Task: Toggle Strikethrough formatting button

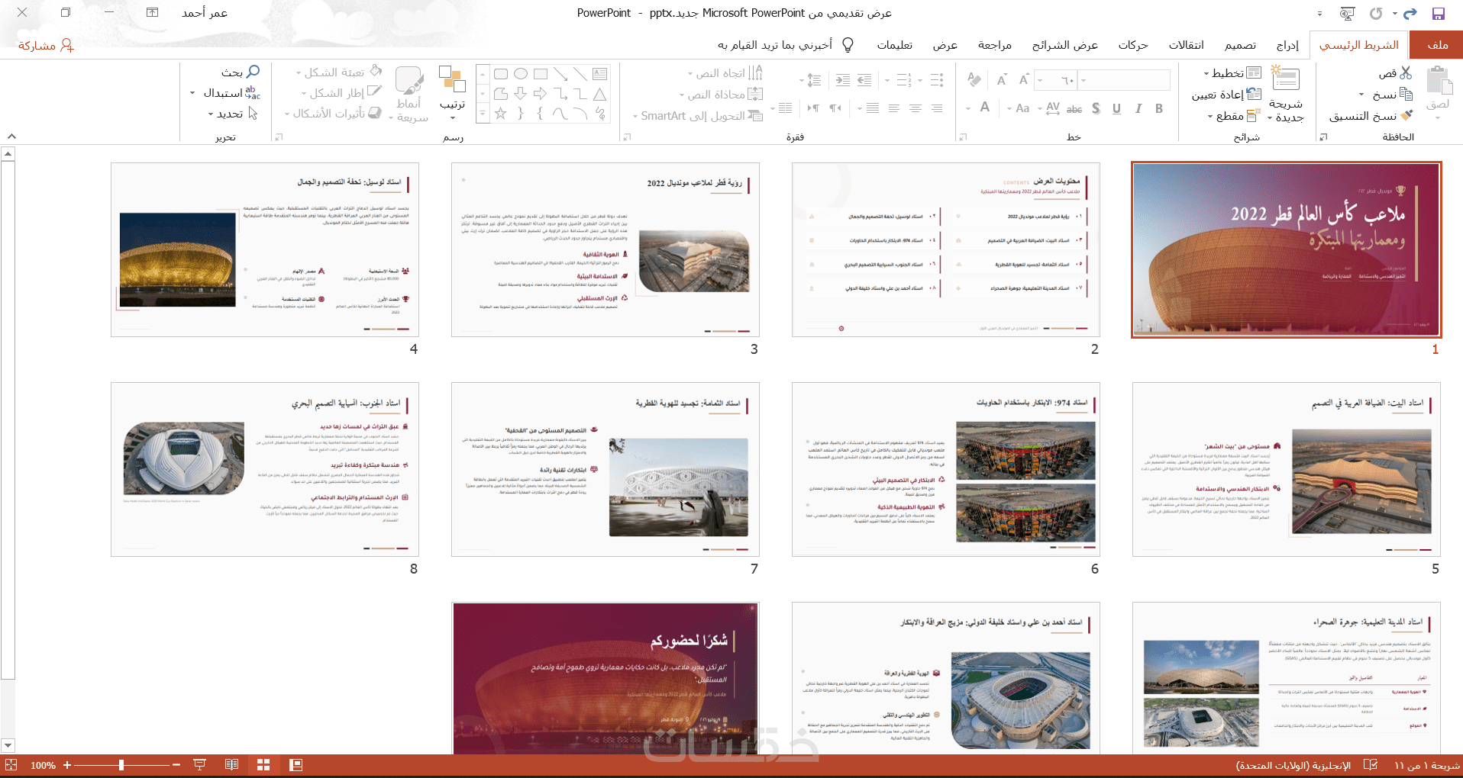Action: (1074, 108)
